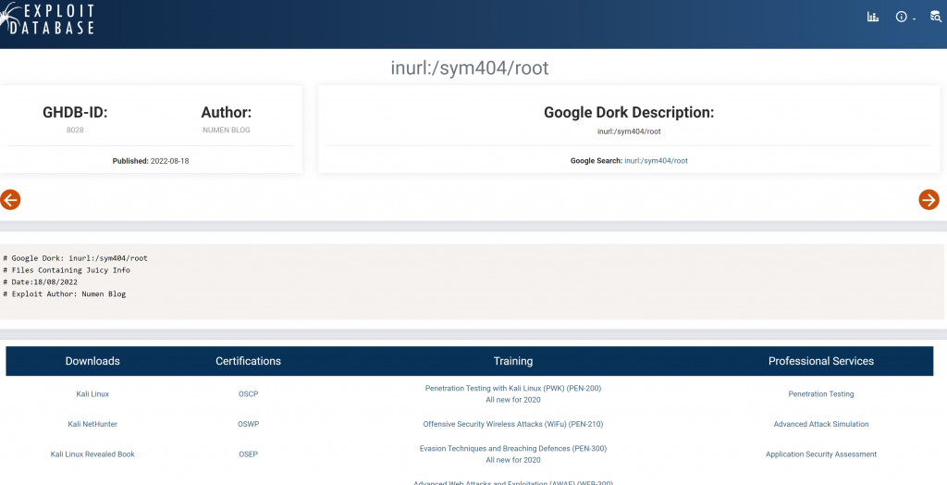The width and height of the screenshot is (947, 485).
Task: Click the Published date 2022-08-18
Action: pyautogui.click(x=169, y=161)
